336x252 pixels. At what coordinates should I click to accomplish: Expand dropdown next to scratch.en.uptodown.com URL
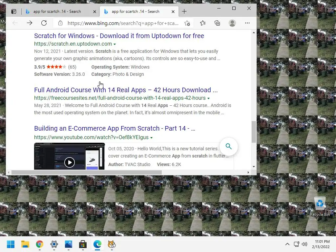click(x=115, y=44)
